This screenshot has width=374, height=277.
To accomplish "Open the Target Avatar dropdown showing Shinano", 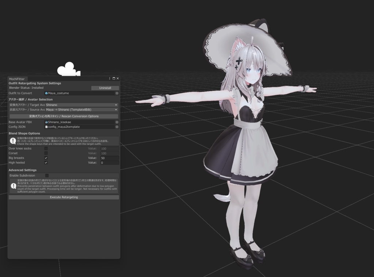I will (x=82, y=105).
